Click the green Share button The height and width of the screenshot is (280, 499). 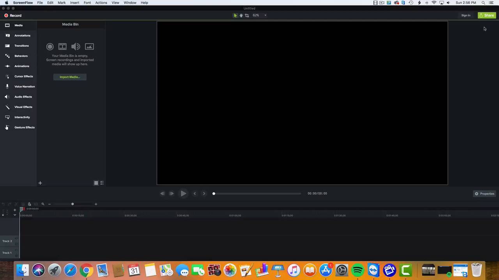(x=487, y=16)
